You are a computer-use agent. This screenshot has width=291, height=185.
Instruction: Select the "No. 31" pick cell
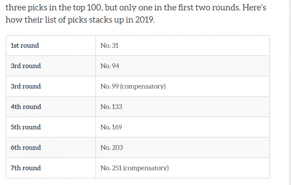click(x=110, y=45)
